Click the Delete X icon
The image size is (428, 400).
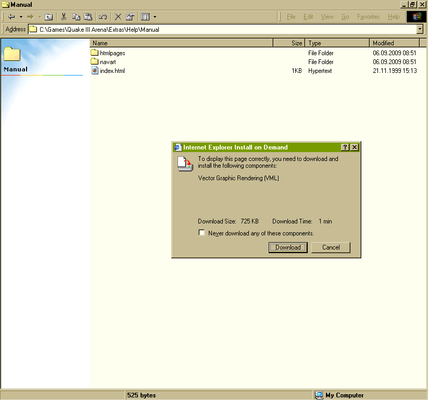(x=118, y=17)
